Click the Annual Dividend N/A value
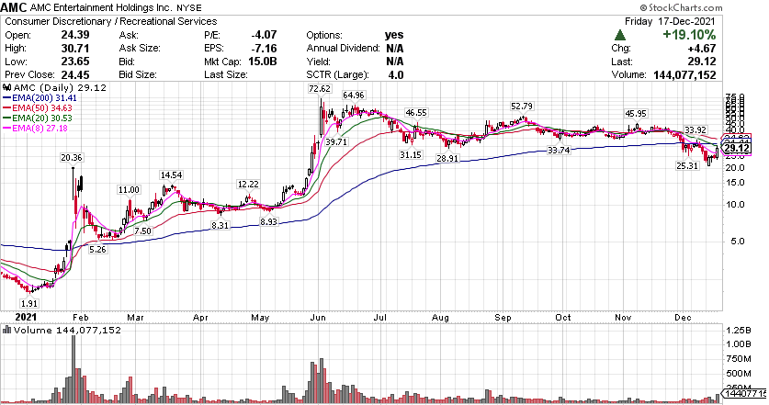The height and width of the screenshot is (405, 769). tap(395, 49)
